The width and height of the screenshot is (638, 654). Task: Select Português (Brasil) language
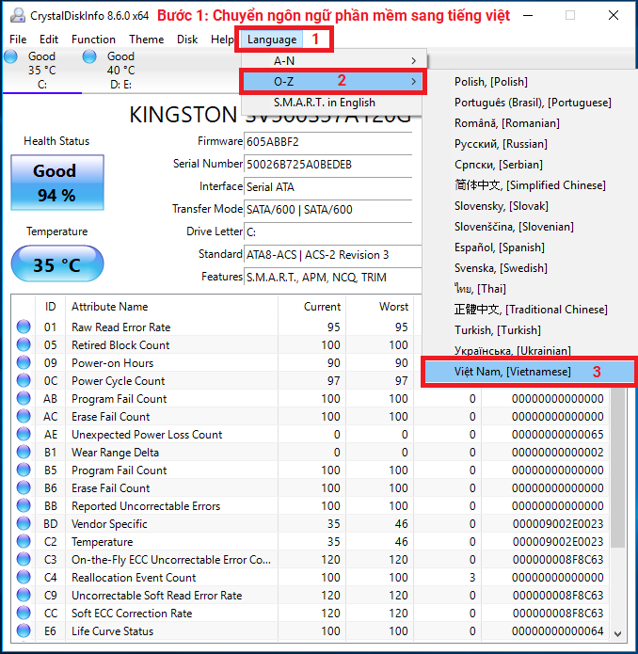coord(533,103)
